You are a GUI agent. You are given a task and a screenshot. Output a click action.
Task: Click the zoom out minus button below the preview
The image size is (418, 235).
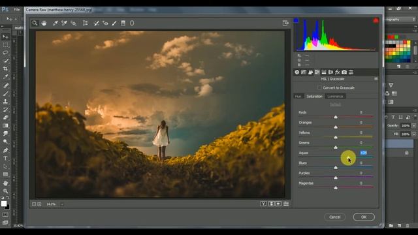(x=34, y=204)
